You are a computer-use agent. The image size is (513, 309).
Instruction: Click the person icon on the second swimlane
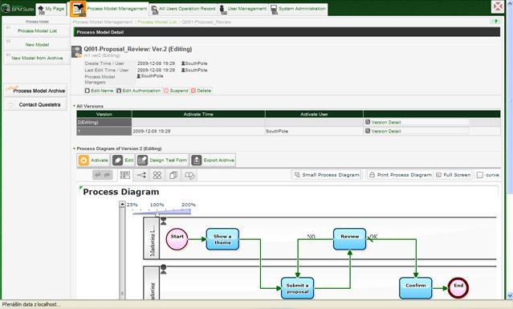[x=163, y=269]
